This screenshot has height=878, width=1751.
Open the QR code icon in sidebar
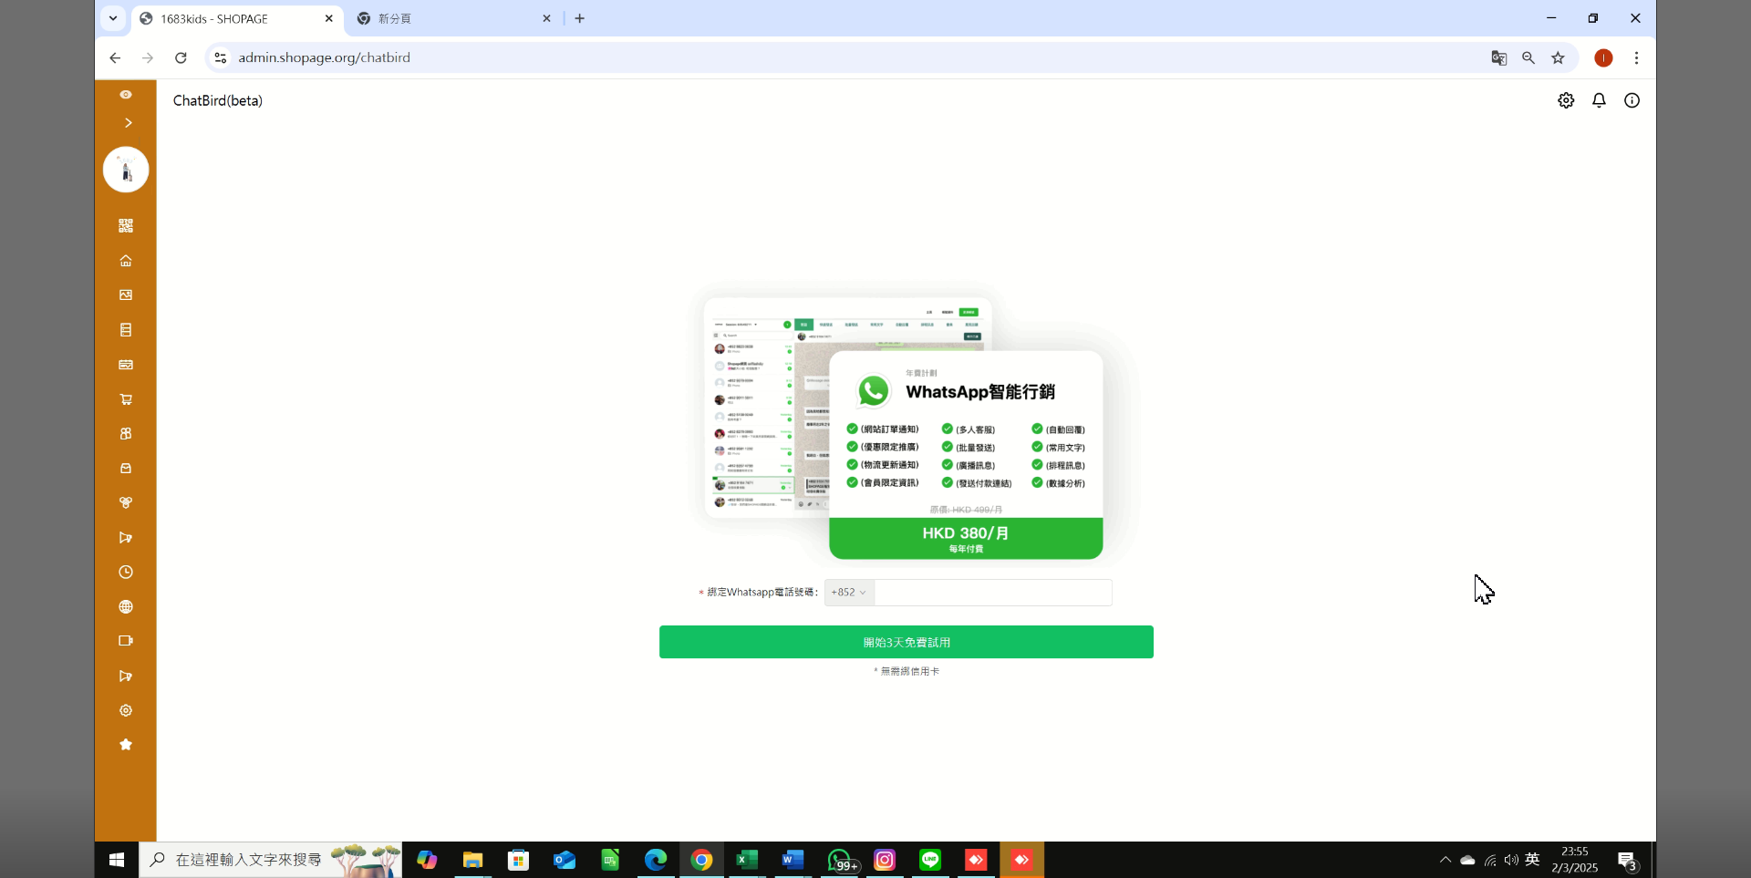point(126,225)
